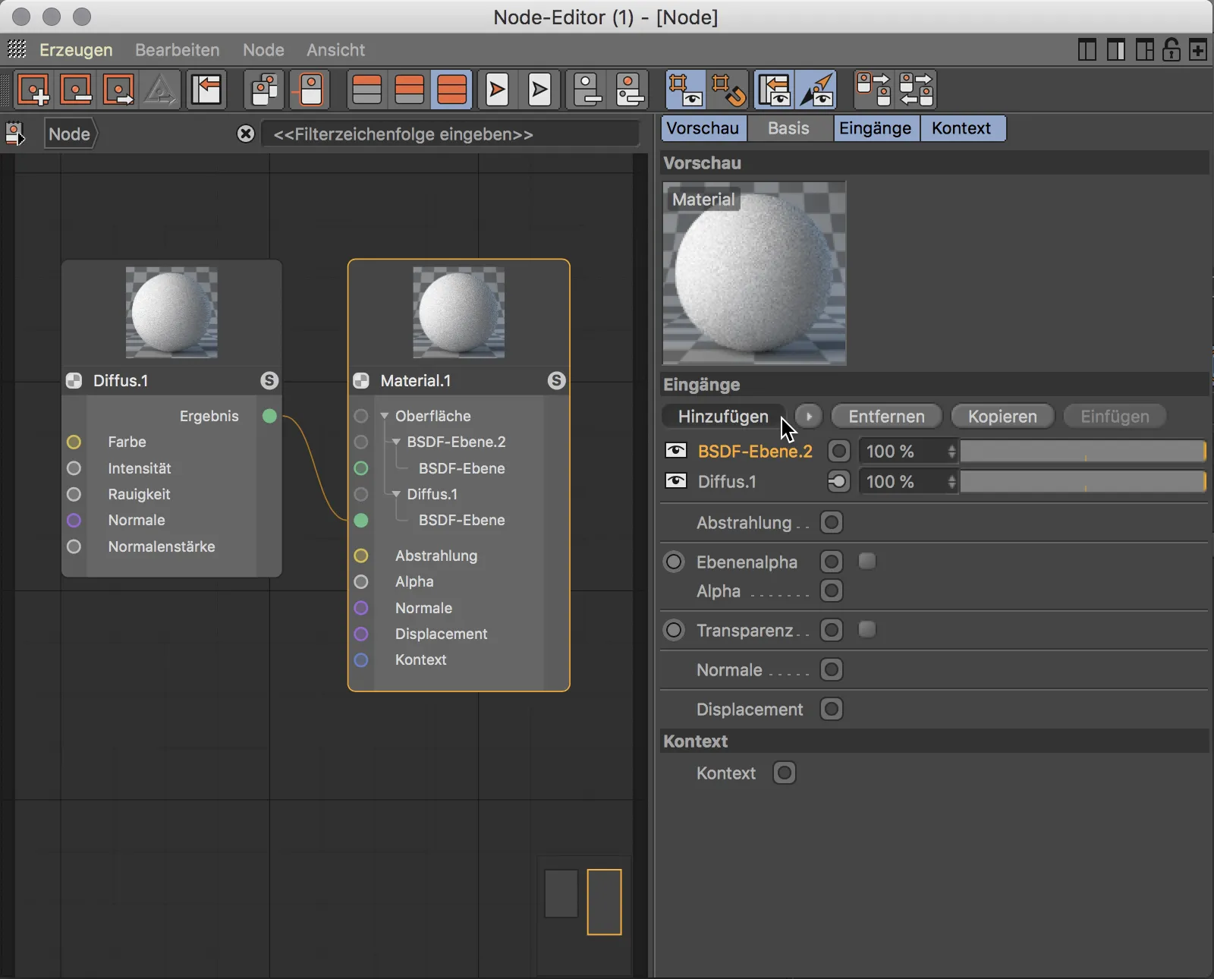Viewport: 1214px width, 979px height.
Task: Click the Hinzufügen button
Action: (724, 417)
